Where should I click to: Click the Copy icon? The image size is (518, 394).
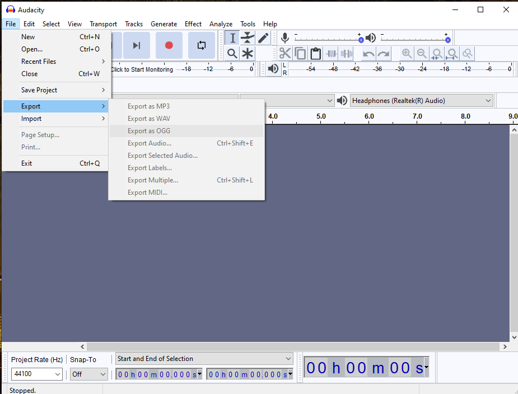coord(300,54)
